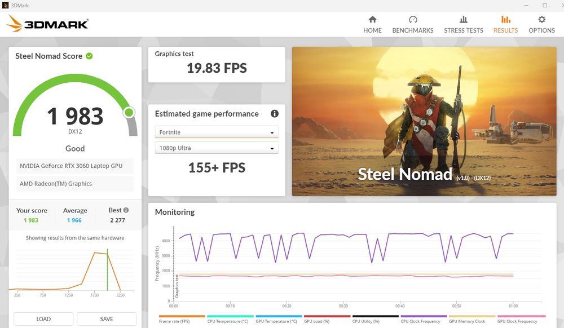Image resolution: width=564 pixels, height=328 pixels.
Task: Open estimated game performance info icon
Action: (275, 114)
